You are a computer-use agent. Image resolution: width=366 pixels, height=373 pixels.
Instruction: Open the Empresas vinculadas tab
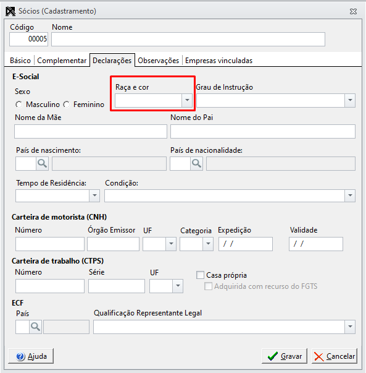click(218, 61)
